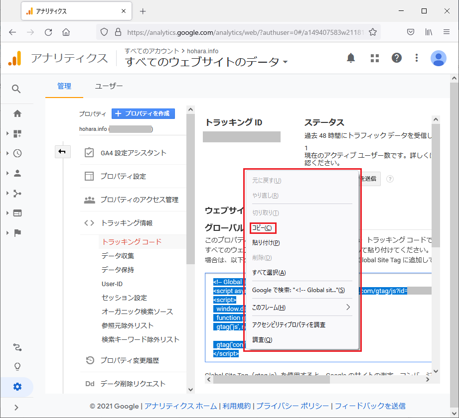Open the view selector dropdown for すべてのウェブサイトのデータ
Screen dimensions: 459x418
285,62
